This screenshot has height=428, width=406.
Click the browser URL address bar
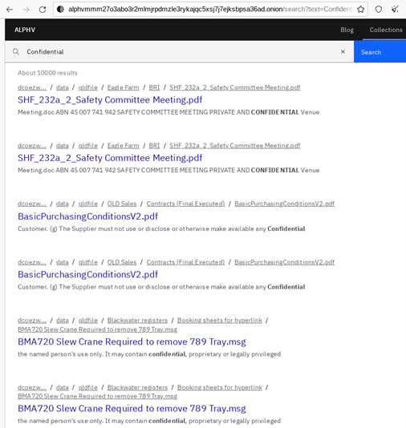(x=210, y=10)
